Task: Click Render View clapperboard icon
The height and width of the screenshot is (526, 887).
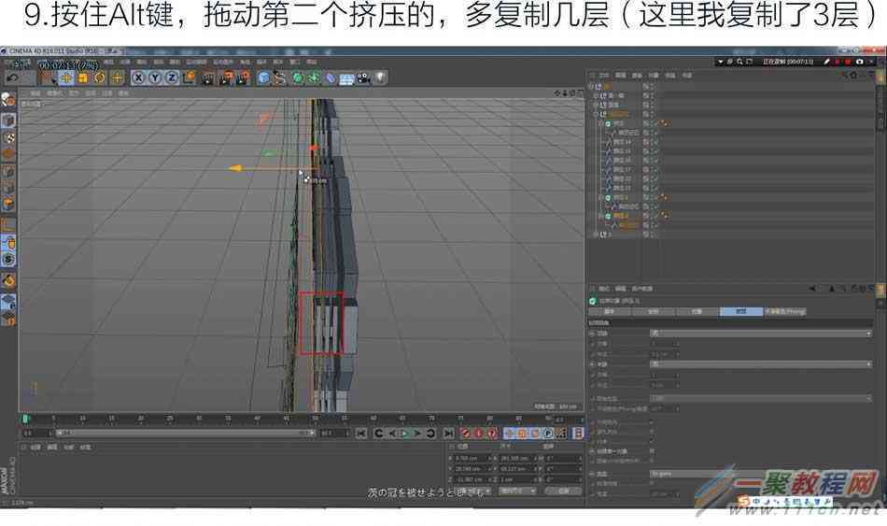Action: point(208,78)
